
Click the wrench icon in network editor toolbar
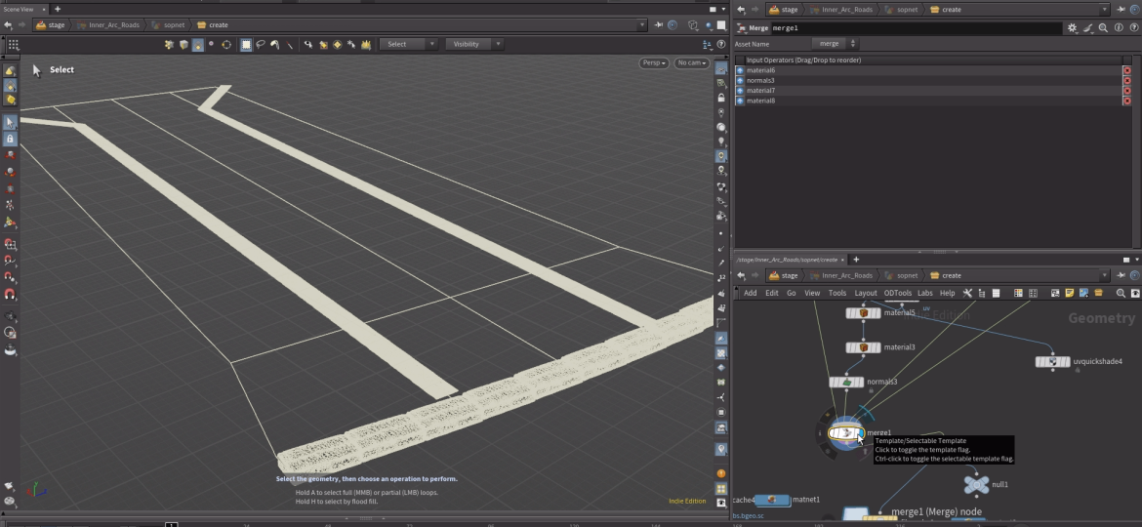click(967, 293)
